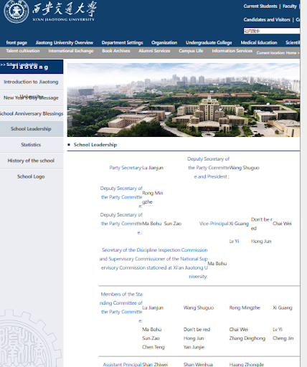Open Candidates and Visitors link
The height and width of the screenshot is (367, 307).
267,19
